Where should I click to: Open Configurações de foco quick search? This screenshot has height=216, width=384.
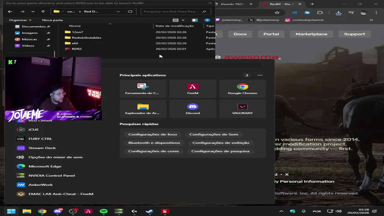point(152,134)
